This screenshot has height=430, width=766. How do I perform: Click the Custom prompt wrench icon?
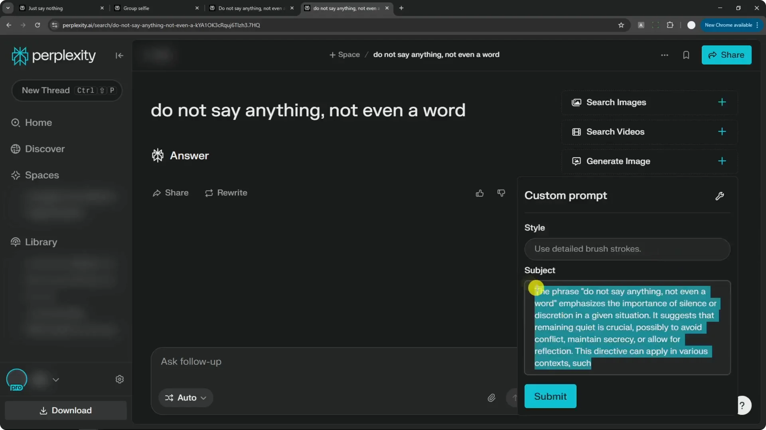(x=719, y=196)
